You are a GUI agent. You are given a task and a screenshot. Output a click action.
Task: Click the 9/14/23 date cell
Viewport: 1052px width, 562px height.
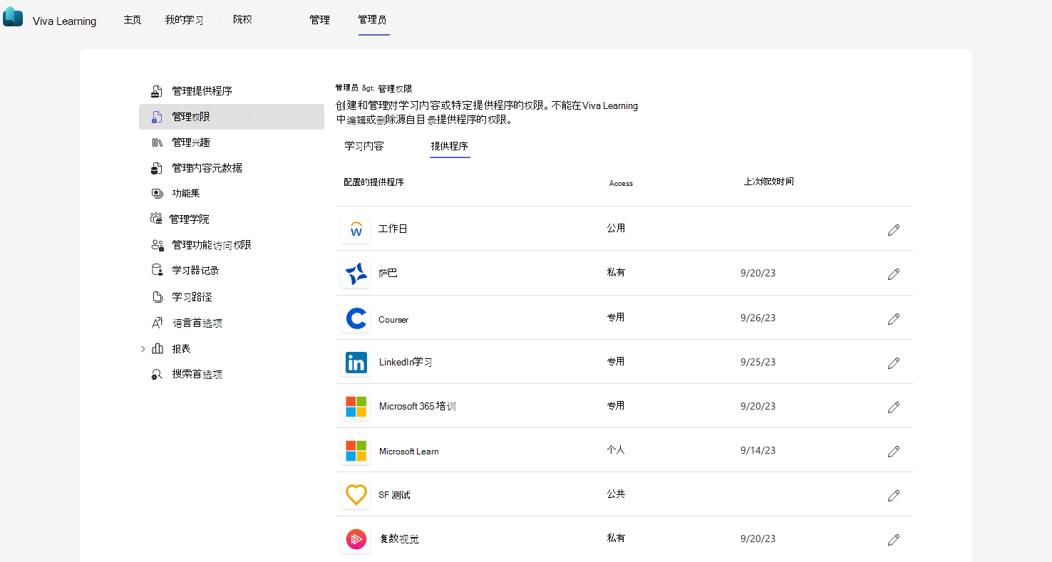pos(758,450)
